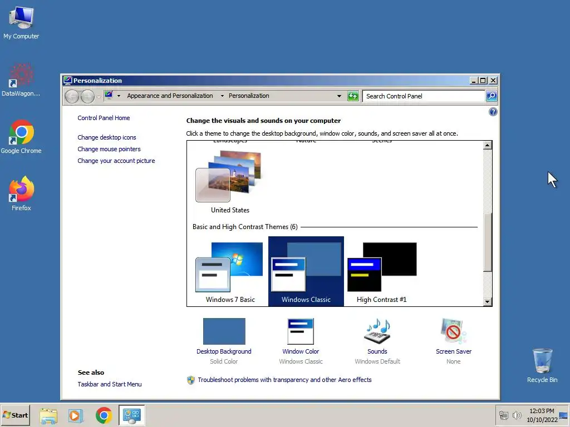Open Google Chrome desktop shortcut
The width and height of the screenshot is (570, 427).
[21, 137]
